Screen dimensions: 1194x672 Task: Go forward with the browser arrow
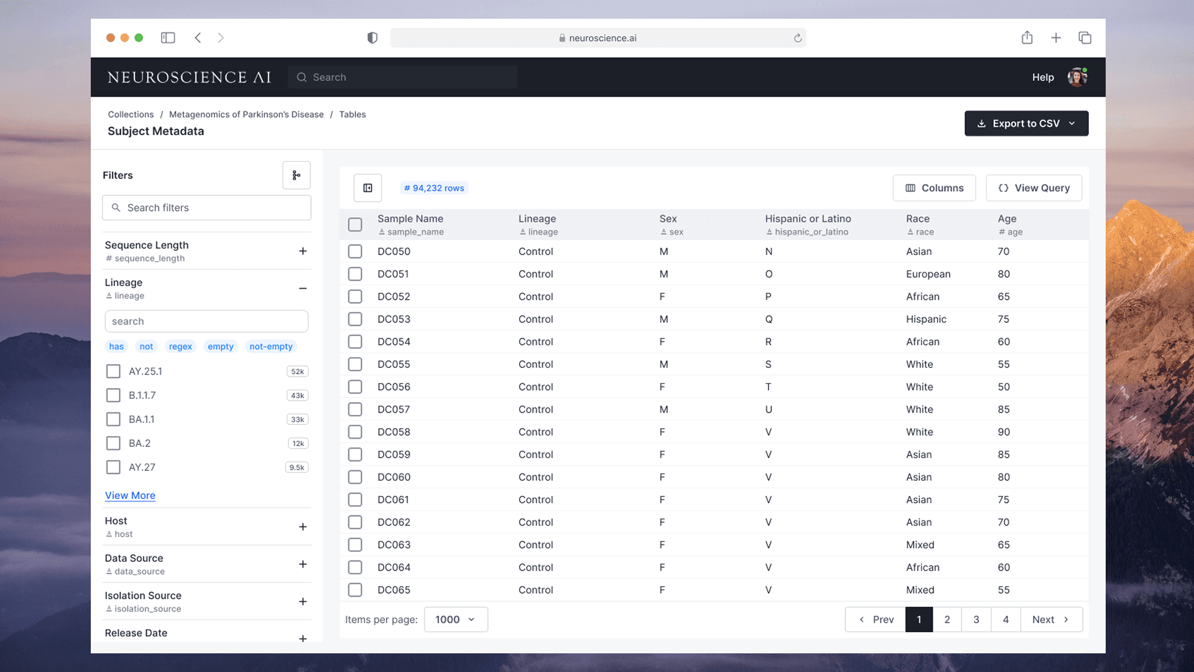click(x=221, y=38)
